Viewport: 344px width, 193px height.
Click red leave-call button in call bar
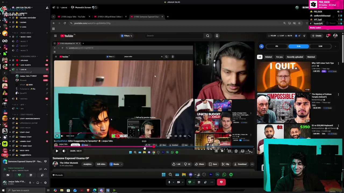(221, 182)
